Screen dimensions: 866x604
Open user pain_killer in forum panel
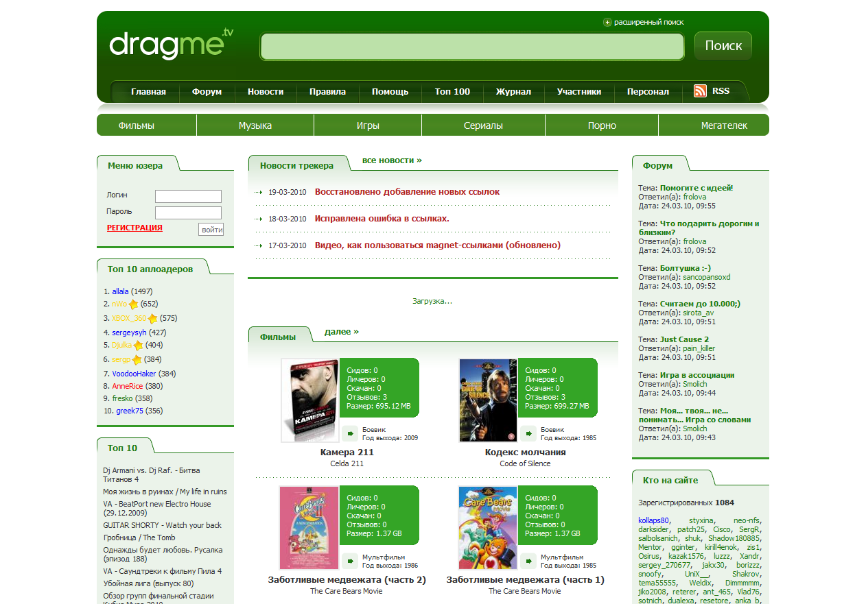point(699,348)
